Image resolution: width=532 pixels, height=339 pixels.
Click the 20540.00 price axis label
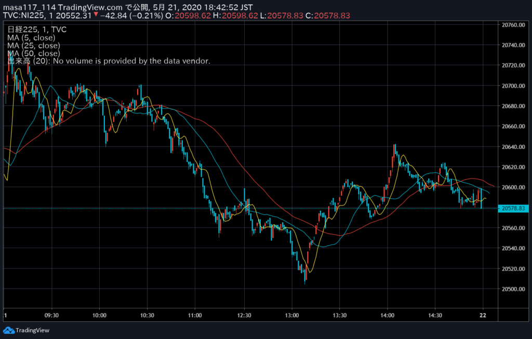pos(513,249)
